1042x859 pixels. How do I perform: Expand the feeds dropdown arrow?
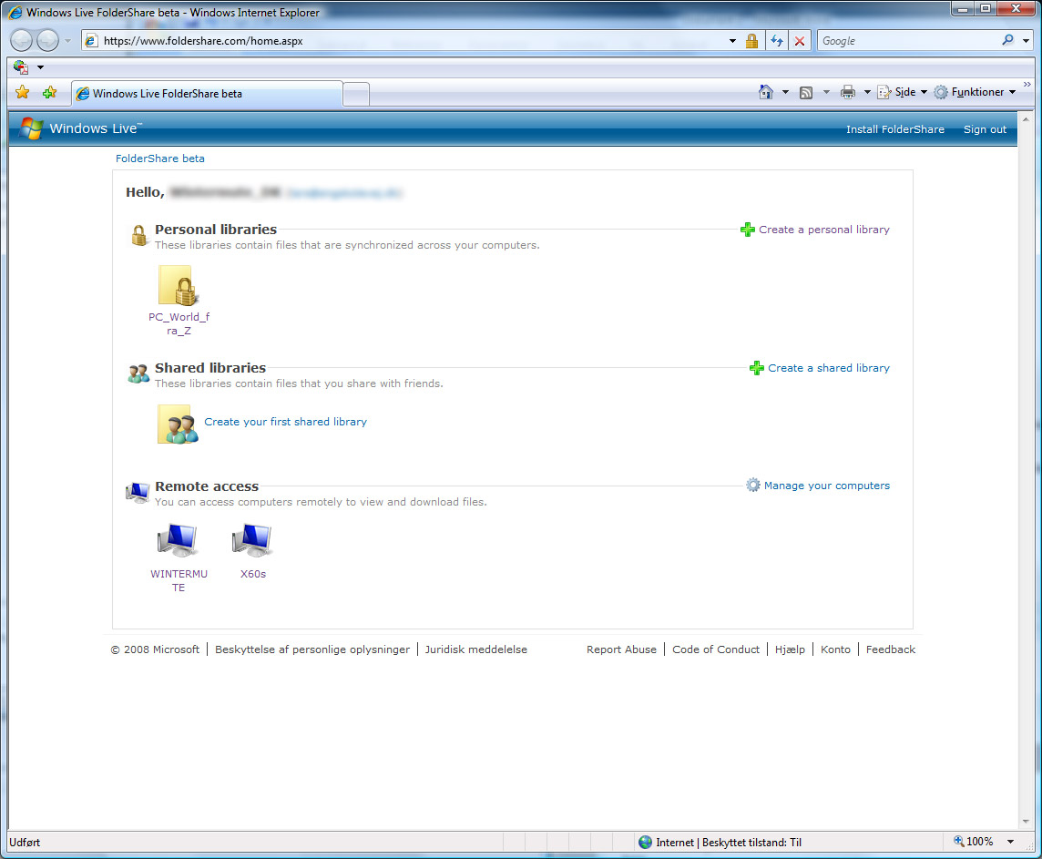[826, 92]
